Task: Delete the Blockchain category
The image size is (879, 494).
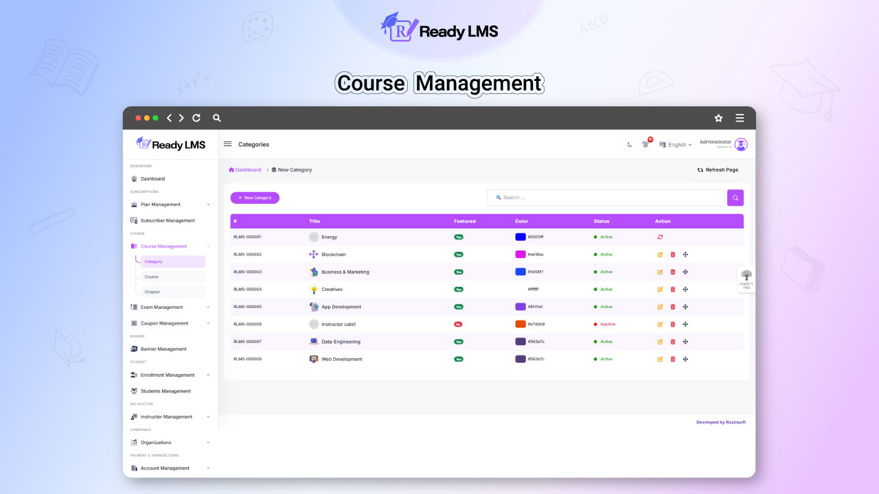Action: (673, 255)
